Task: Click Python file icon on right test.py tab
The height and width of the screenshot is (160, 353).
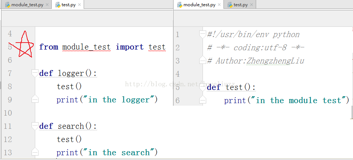Action: pos(230,5)
